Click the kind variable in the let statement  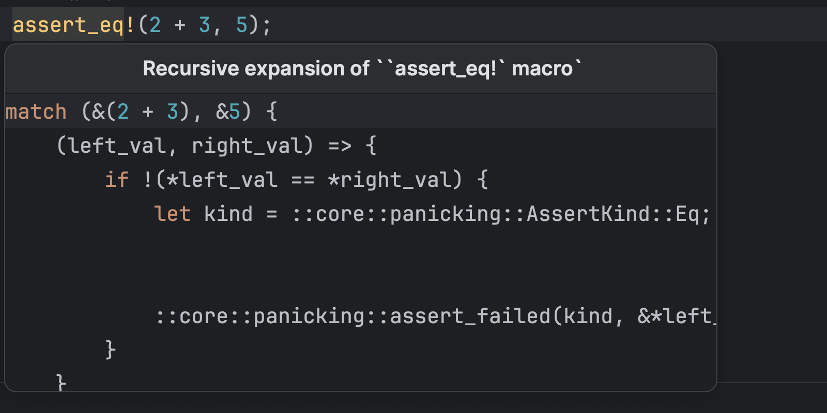228,214
